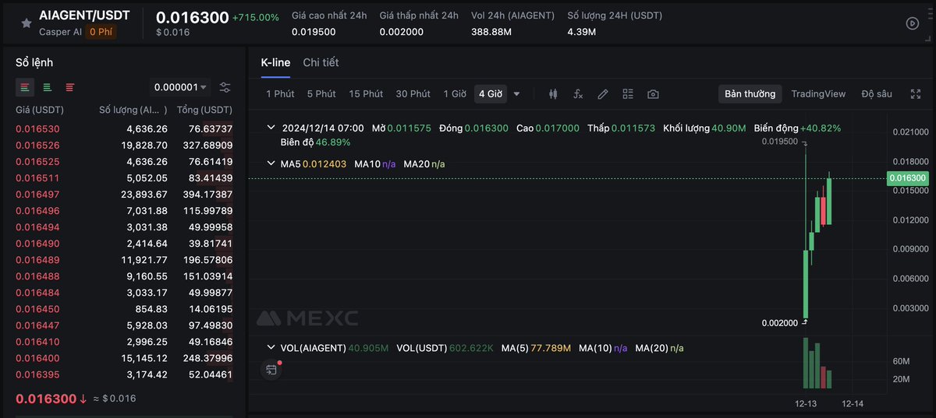The width and height of the screenshot is (936, 418).
Task: Select ask price 0.016511
Action: 37,178
